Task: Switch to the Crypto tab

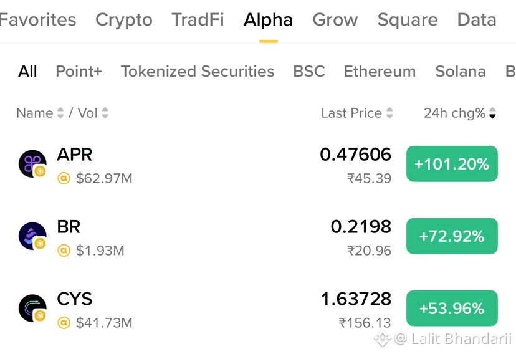Action: [124, 20]
